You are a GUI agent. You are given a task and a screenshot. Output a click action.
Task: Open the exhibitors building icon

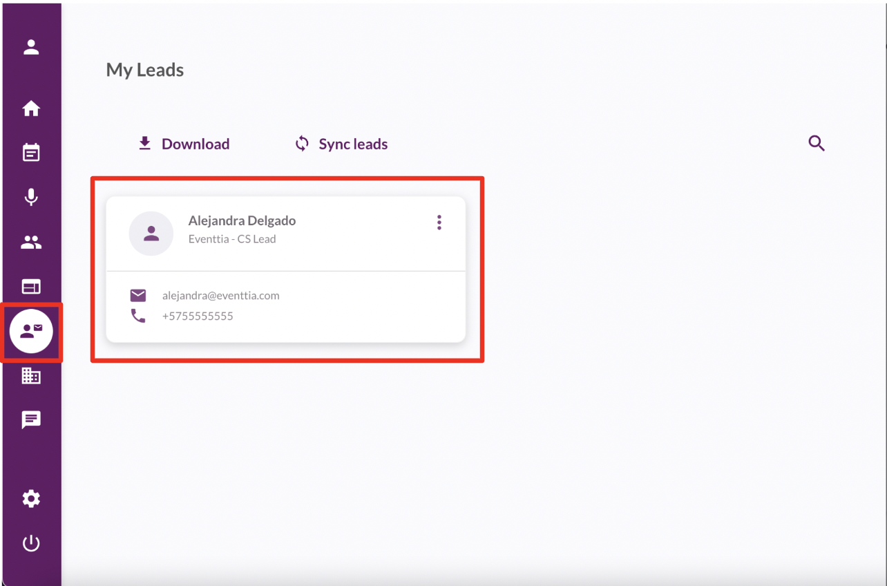coord(31,376)
